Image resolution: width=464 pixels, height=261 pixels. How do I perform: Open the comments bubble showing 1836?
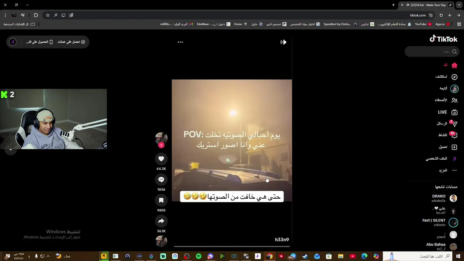[x=161, y=179]
